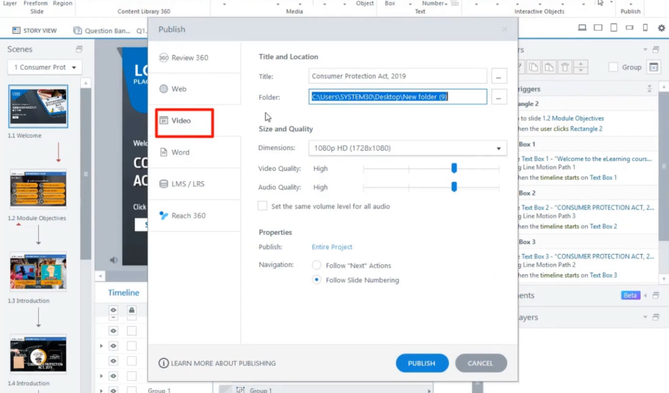The width and height of the screenshot is (669, 393).
Task: Open LMS / LRS publish tab
Action: click(x=194, y=184)
